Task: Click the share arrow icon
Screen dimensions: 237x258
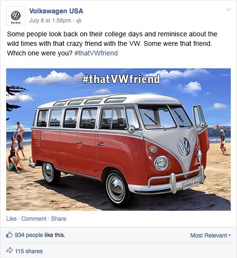Action: pyautogui.click(x=10, y=250)
